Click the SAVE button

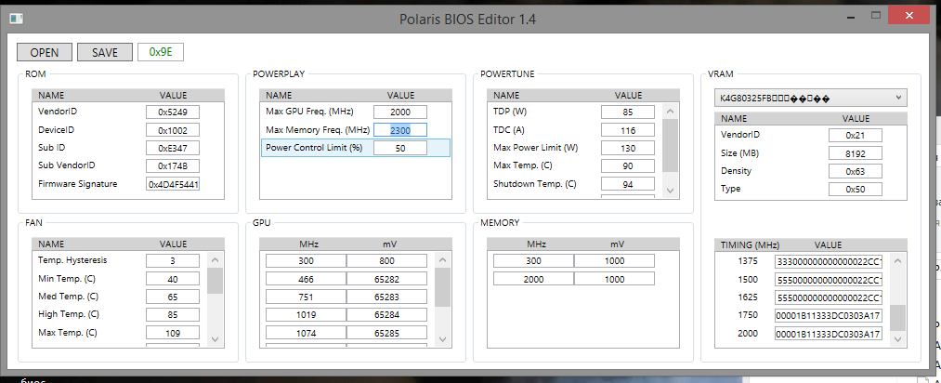[x=105, y=52]
